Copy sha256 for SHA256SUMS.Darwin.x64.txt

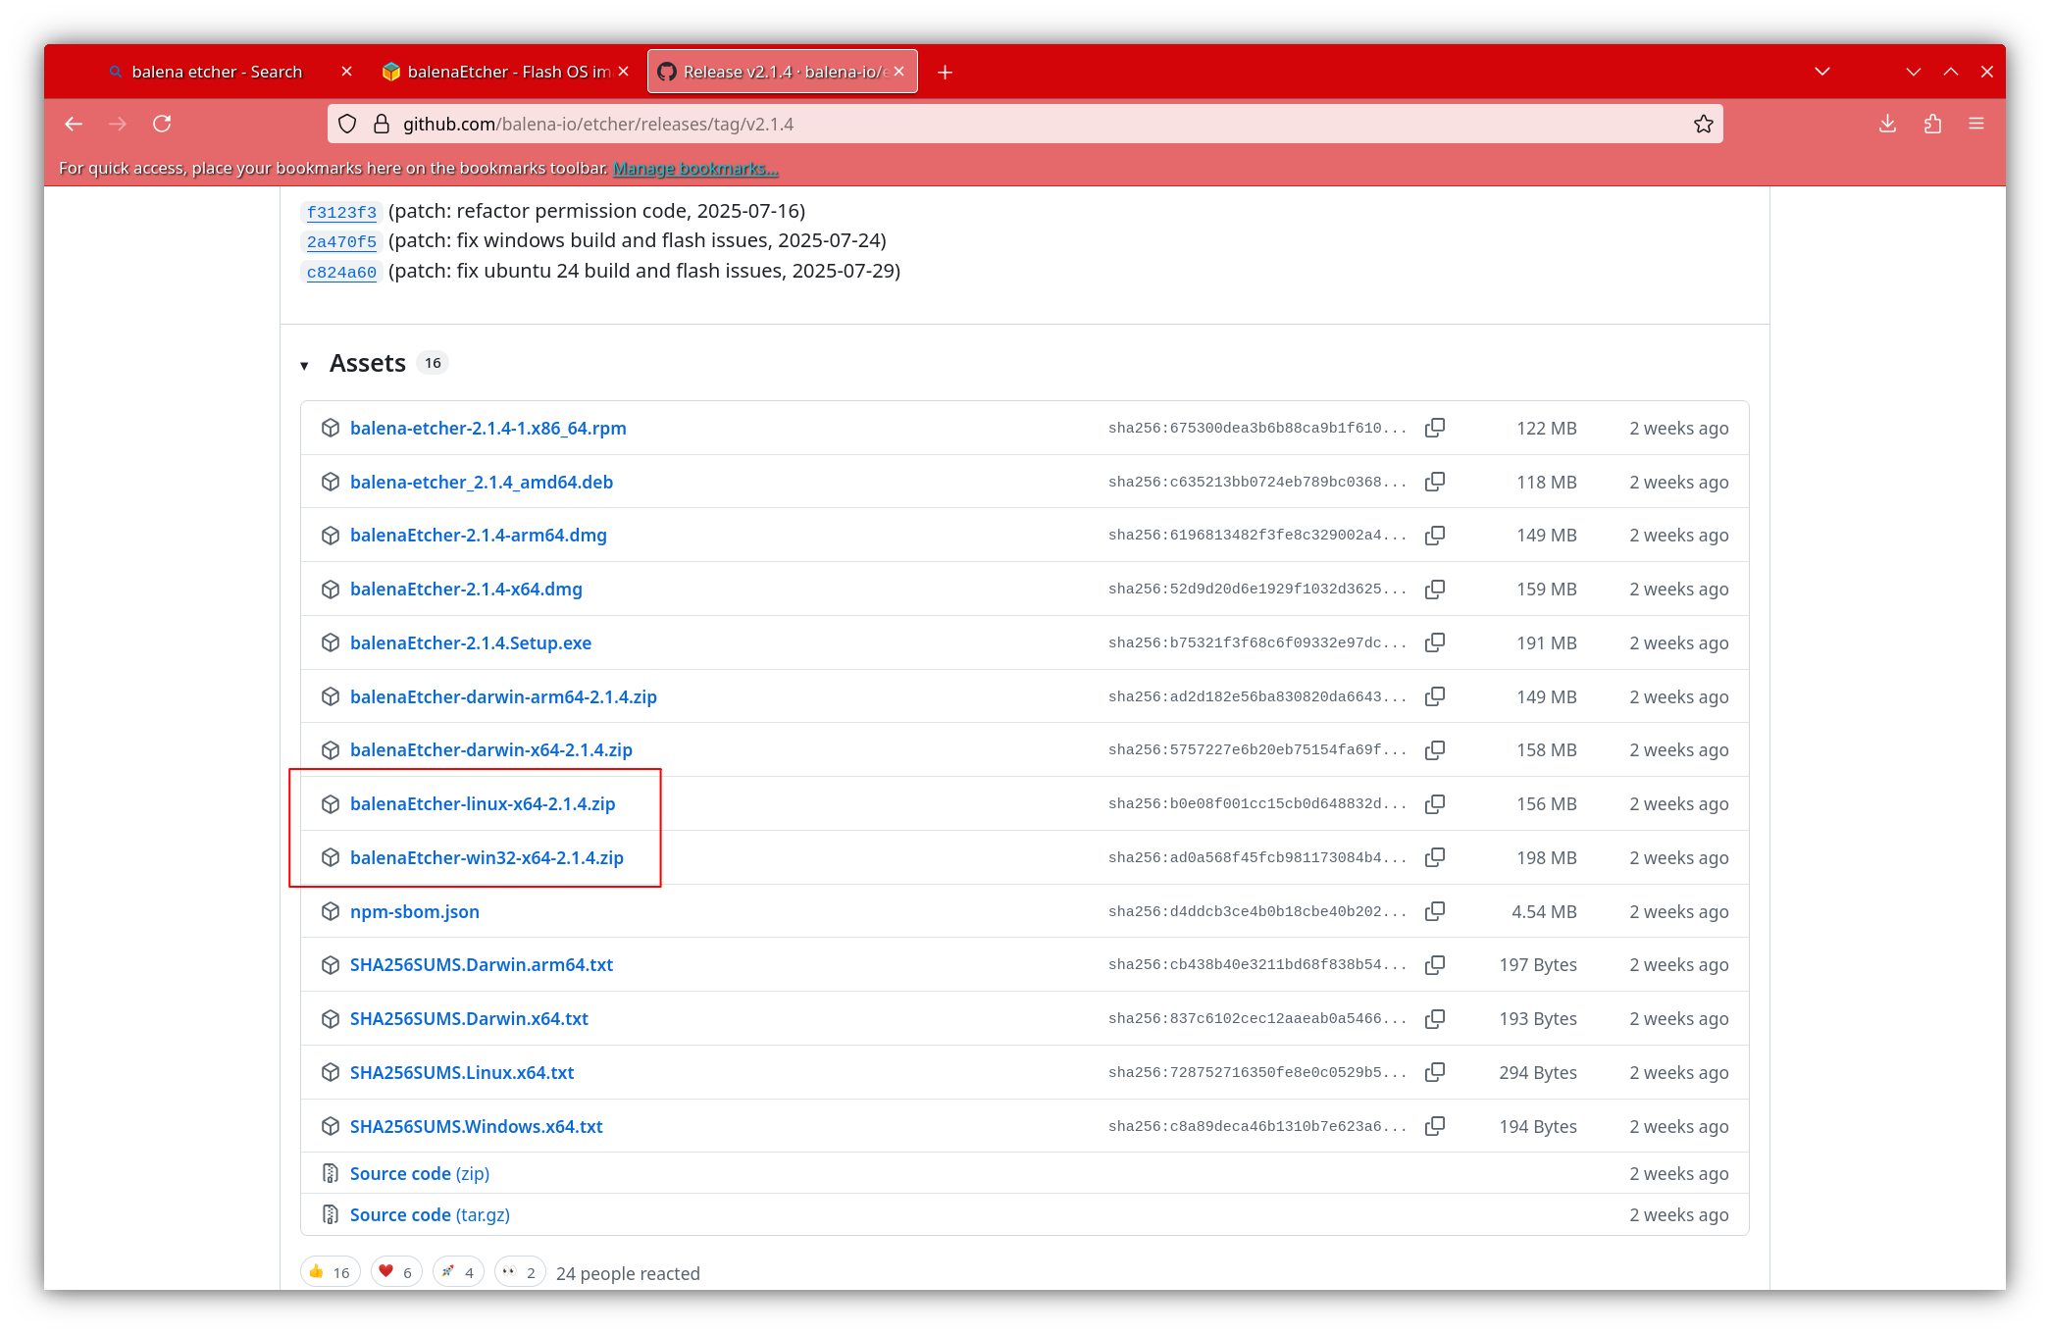1435,1019
